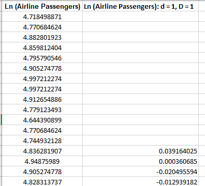
Task: Click the cell with value 4.912654886
Action: 42,99
